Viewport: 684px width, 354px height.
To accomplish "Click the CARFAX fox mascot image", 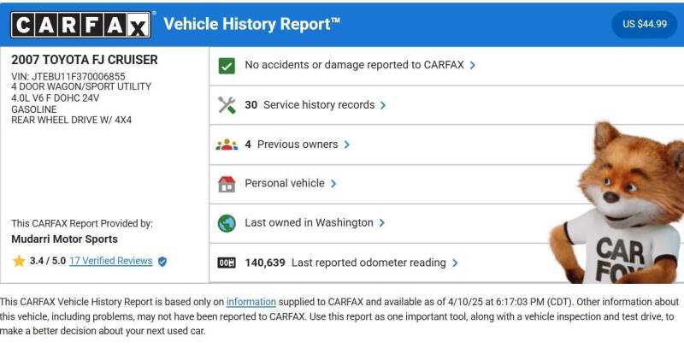I will [616, 203].
